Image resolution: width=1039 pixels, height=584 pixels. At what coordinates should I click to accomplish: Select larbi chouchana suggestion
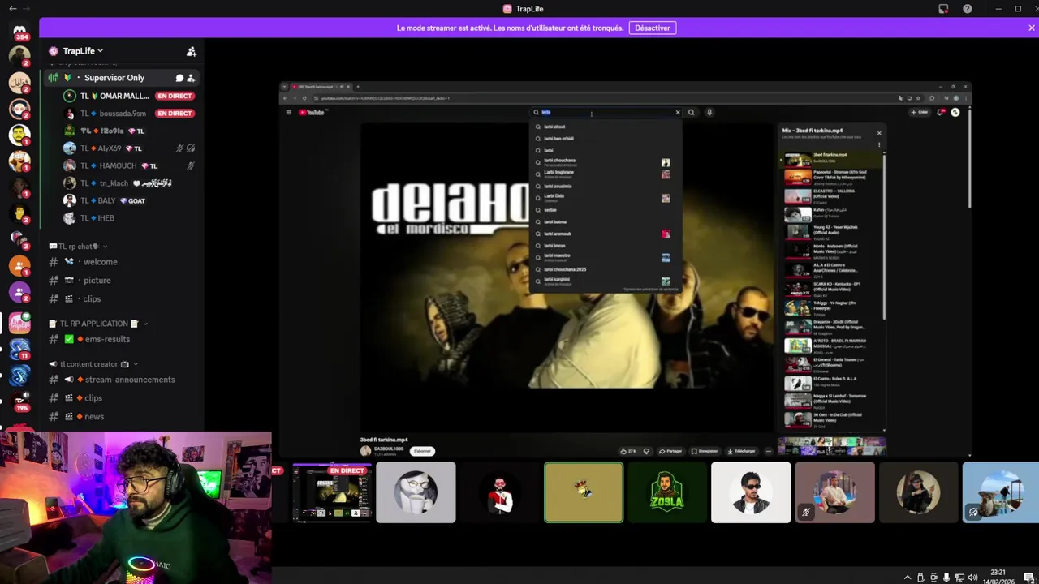click(x=605, y=162)
